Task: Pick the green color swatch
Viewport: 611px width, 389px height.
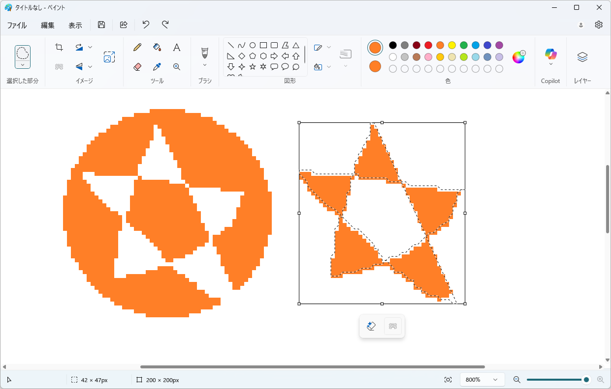Action: click(464, 45)
